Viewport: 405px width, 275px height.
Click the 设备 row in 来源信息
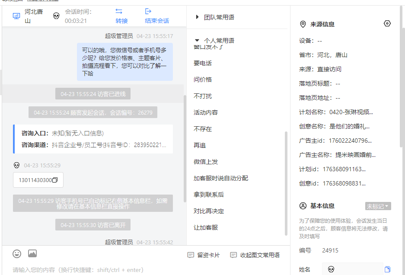coord(310,41)
